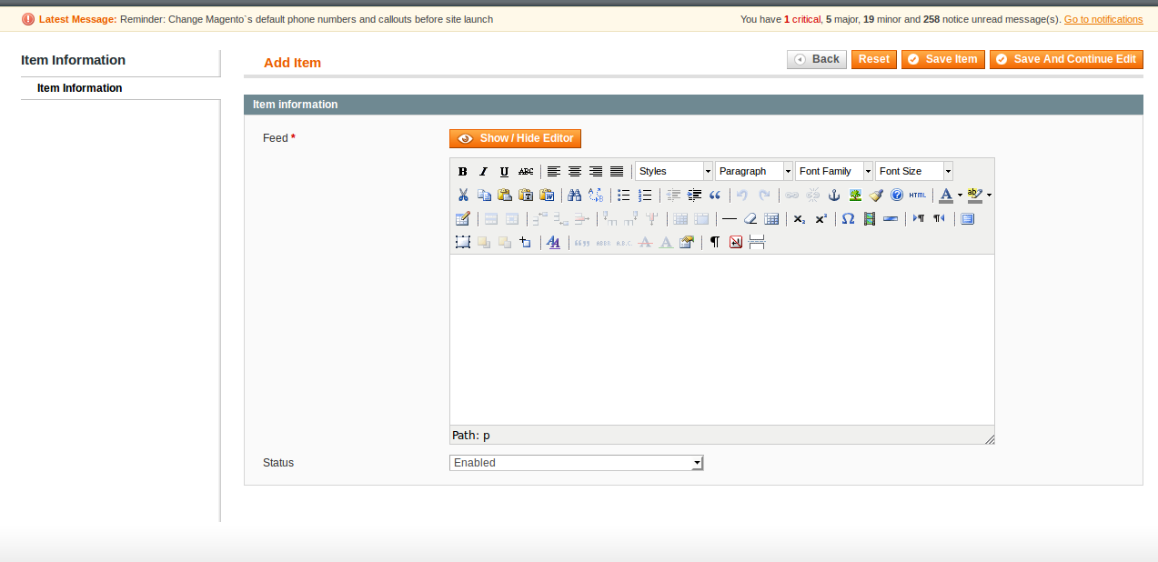Grab the editor resize corner handle
Image resolution: width=1158 pixels, height=562 pixels.
tap(989, 438)
